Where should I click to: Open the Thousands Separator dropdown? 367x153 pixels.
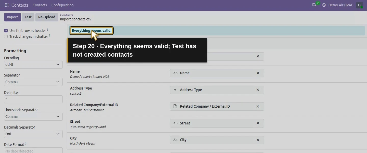[33, 117]
